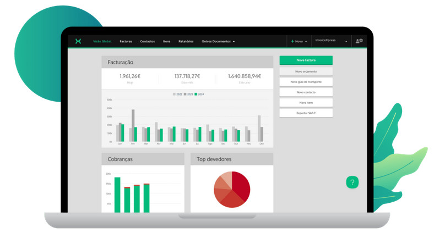Go to the Facturas menu
Viewport: 445px width, 244px height.
coord(126,41)
